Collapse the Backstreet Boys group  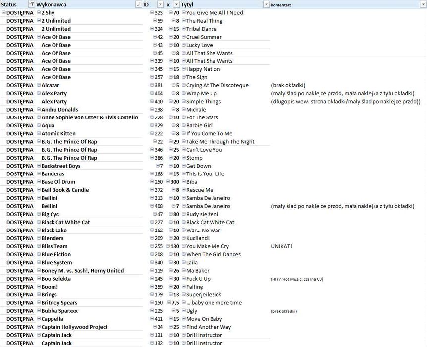[39, 166]
